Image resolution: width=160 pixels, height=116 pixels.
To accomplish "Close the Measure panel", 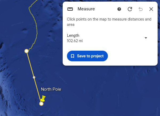I will pos(151,9).
